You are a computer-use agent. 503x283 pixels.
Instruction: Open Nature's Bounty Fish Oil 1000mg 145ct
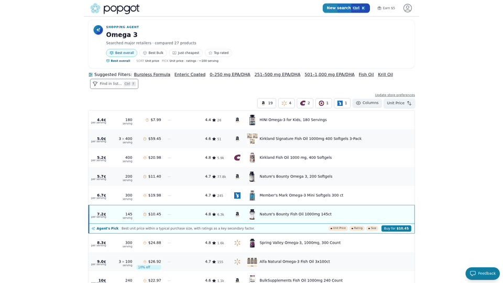[x=296, y=214]
